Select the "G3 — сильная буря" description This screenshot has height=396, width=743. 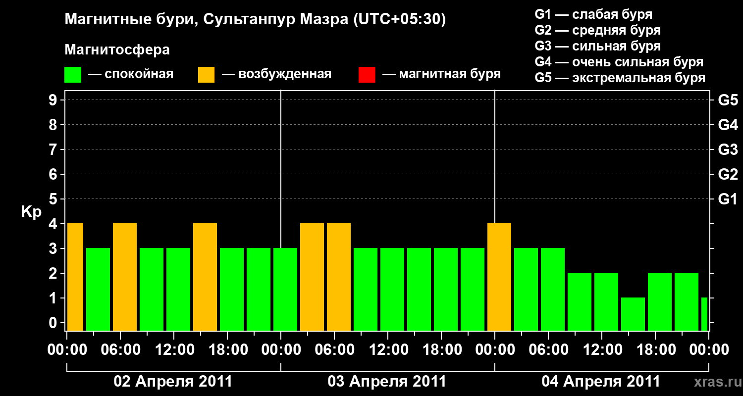[597, 46]
